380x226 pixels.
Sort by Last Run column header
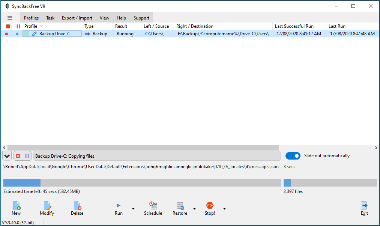click(x=353, y=26)
